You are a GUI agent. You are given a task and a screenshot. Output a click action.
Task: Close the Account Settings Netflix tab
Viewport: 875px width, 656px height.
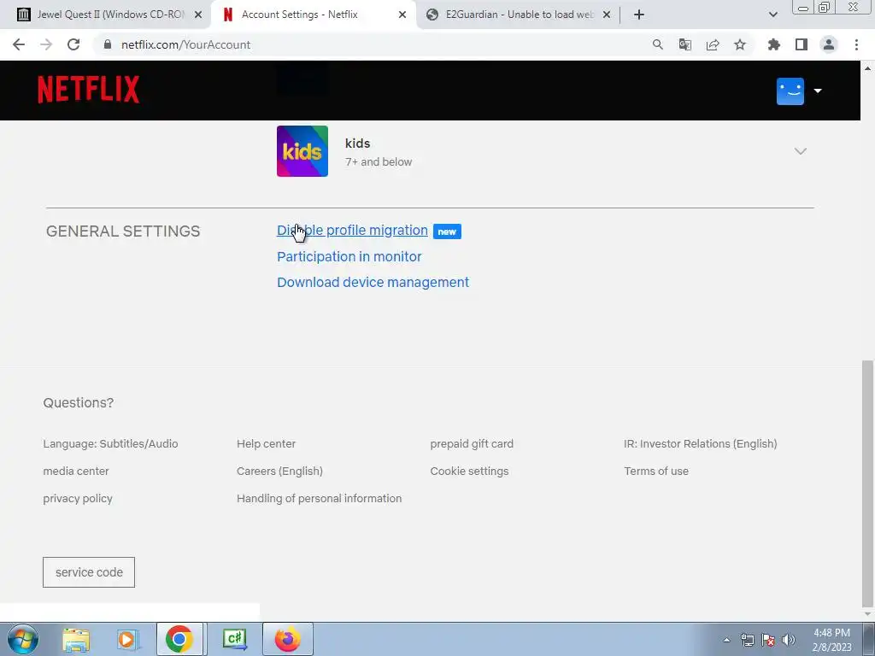click(402, 15)
